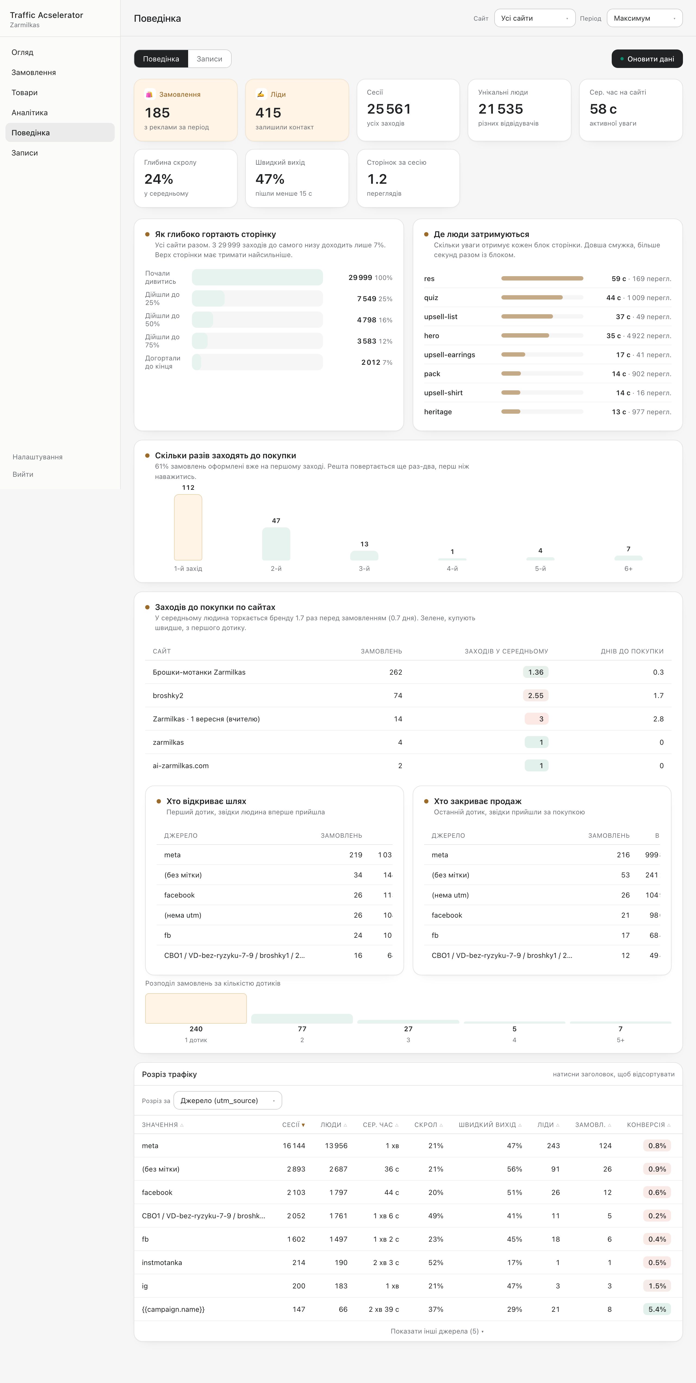The image size is (696, 1383).
Task: Click fb in Хто закриває продаж table
Action: click(x=435, y=935)
